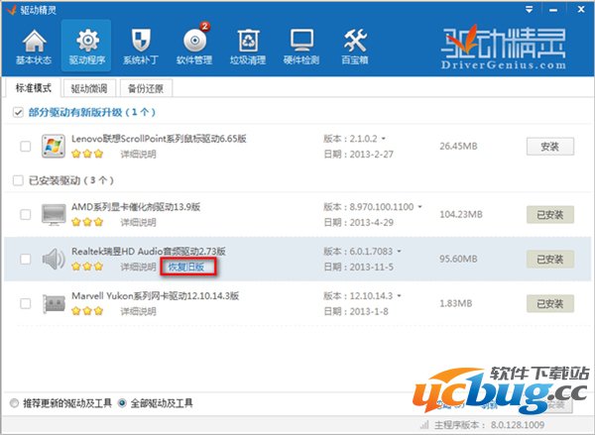Click the Lenovo driver star rating

tap(87, 154)
